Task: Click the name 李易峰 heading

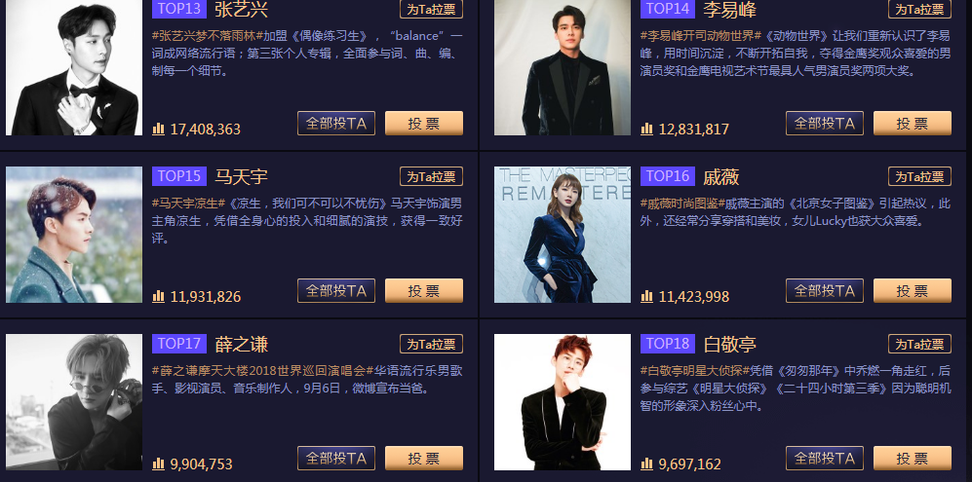Action: [729, 10]
